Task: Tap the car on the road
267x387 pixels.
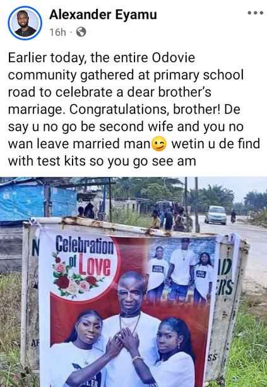Action: tap(216, 215)
